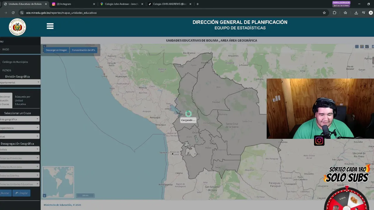The image size is (374, 210).
Task: Click the small toggle above Descargar en Imagen
Action: click(44, 46)
